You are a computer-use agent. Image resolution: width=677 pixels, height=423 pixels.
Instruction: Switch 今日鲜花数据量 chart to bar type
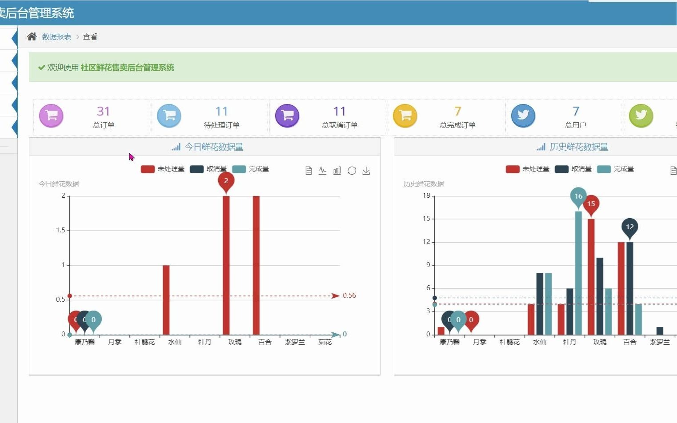pos(337,171)
